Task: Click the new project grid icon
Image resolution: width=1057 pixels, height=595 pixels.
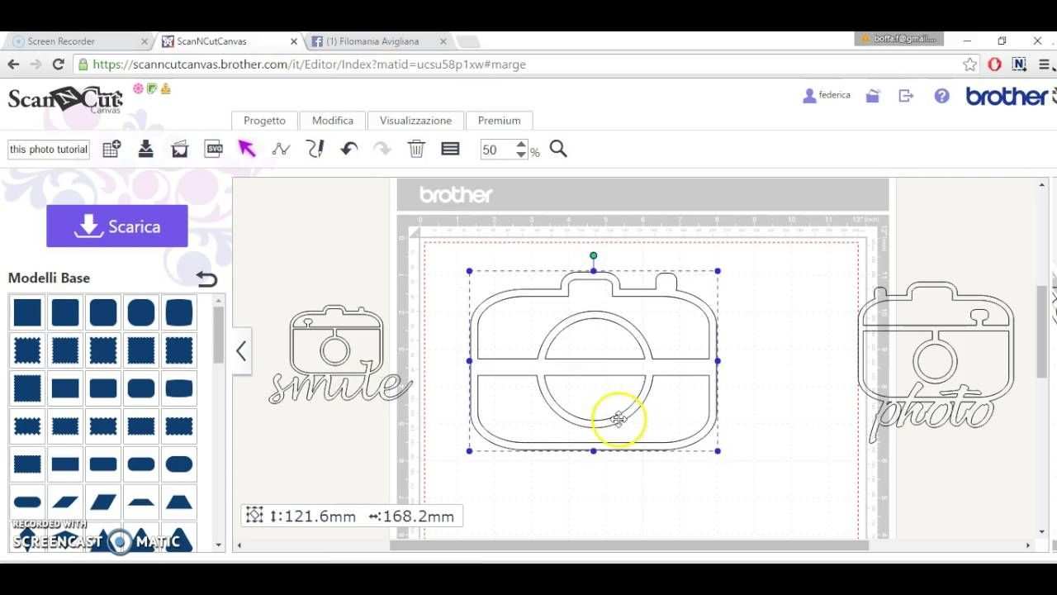Action: tap(111, 149)
